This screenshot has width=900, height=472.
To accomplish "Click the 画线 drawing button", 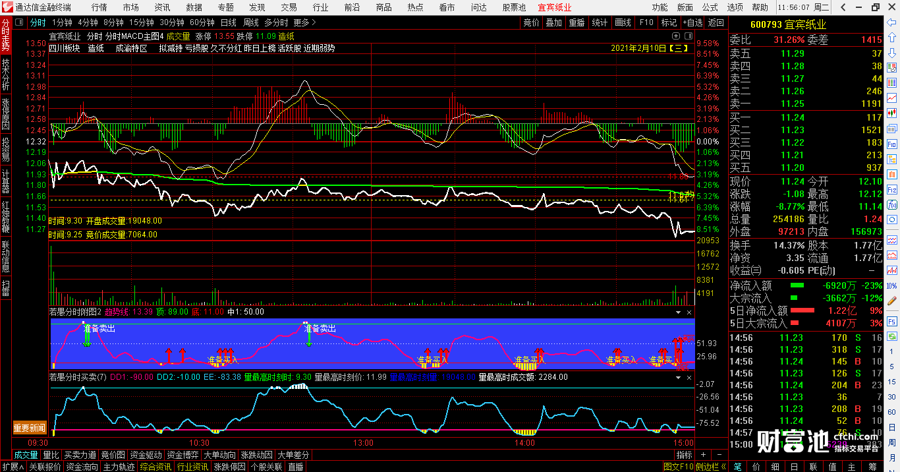I will 623,22.
